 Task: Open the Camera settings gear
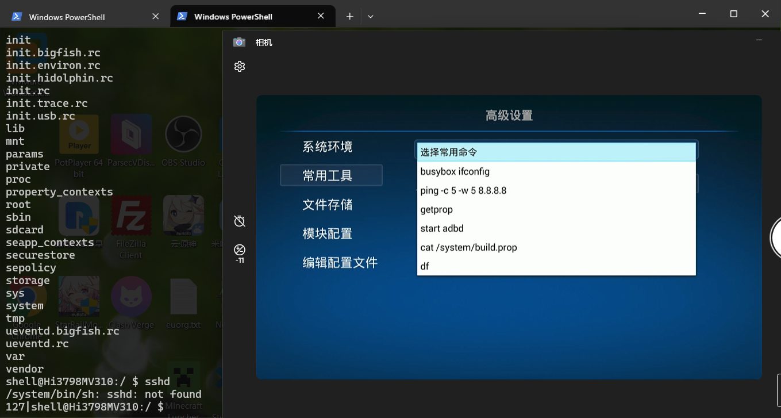pos(240,67)
